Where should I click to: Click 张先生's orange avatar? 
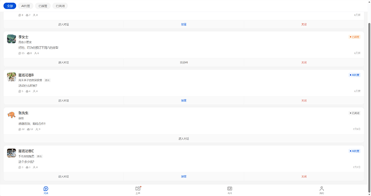pos(11,115)
